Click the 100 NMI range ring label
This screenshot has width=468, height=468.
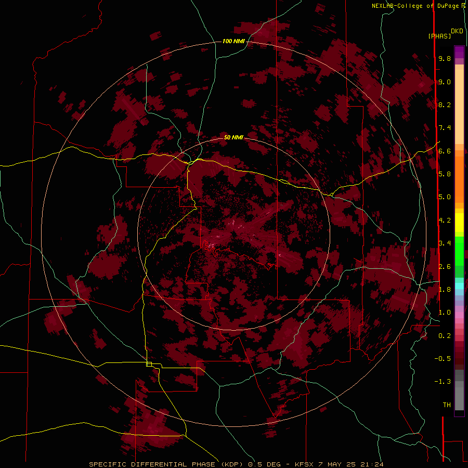tap(233, 41)
